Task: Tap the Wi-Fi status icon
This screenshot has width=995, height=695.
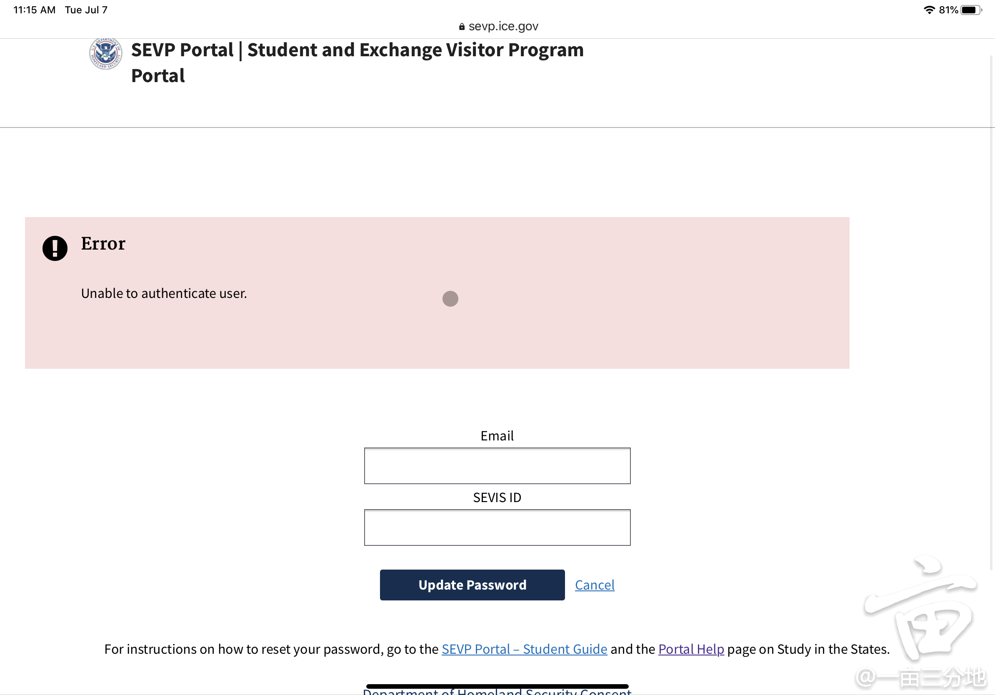Action: click(929, 10)
